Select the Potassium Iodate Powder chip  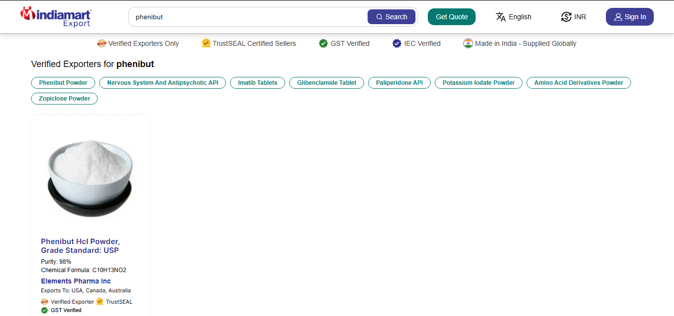[x=479, y=83]
